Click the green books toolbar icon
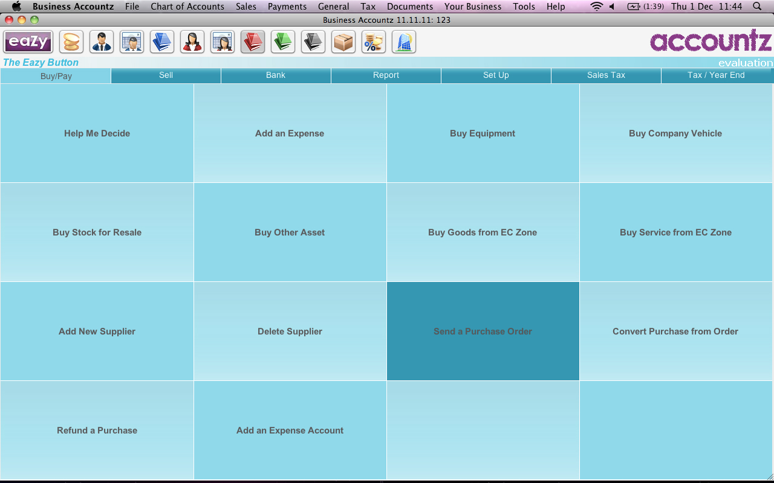774x483 pixels. 283,42
